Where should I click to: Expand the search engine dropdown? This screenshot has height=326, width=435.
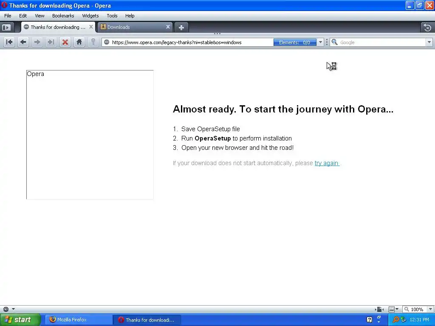429,42
